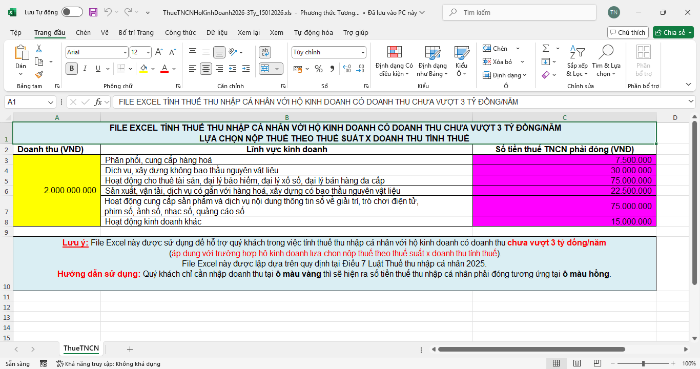Toggle Wrap Text button in alignment group
700x369 pixels.
(x=265, y=52)
